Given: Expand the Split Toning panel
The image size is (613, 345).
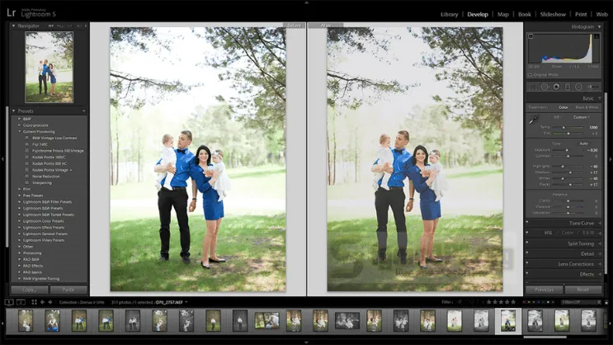Looking at the screenshot, I should (600, 243).
